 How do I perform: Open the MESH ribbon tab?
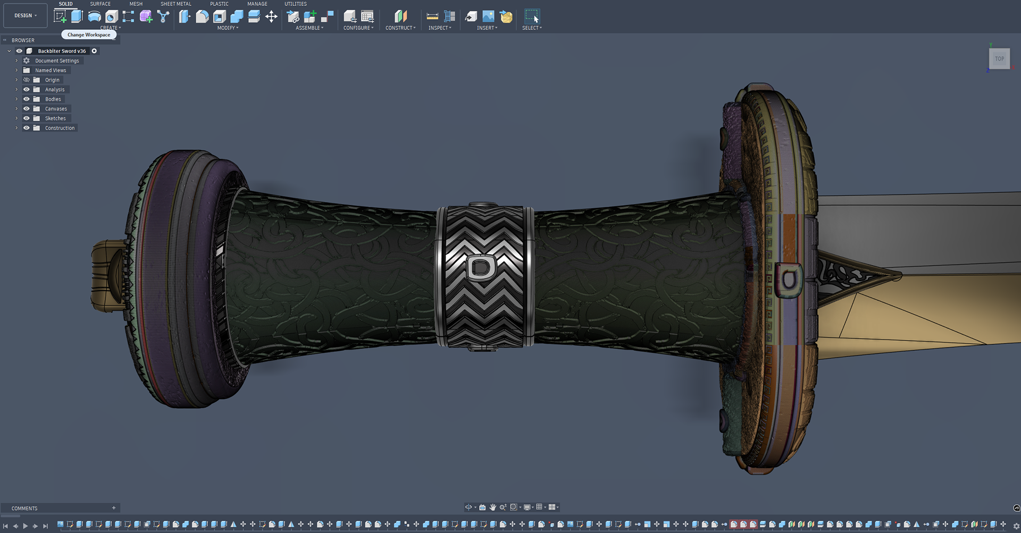point(136,4)
